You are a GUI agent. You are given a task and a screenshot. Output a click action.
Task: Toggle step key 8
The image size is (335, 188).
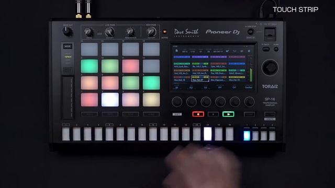coord(142,134)
